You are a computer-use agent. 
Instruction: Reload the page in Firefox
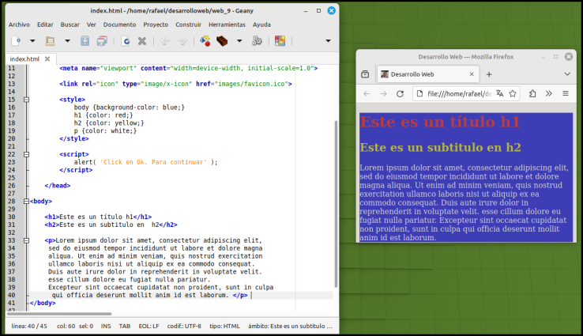tap(400, 94)
